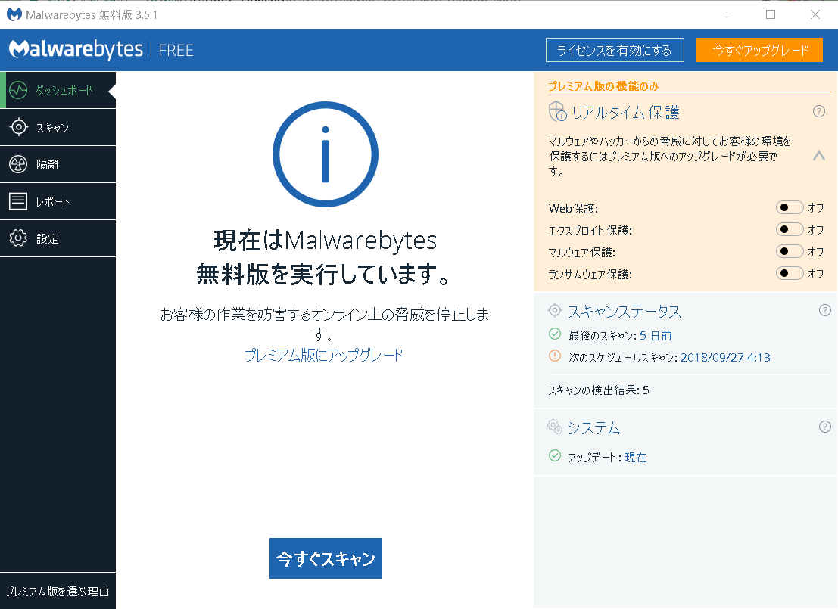Click the スキャンステータス section title
838x609 pixels.
pyautogui.click(x=625, y=312)
